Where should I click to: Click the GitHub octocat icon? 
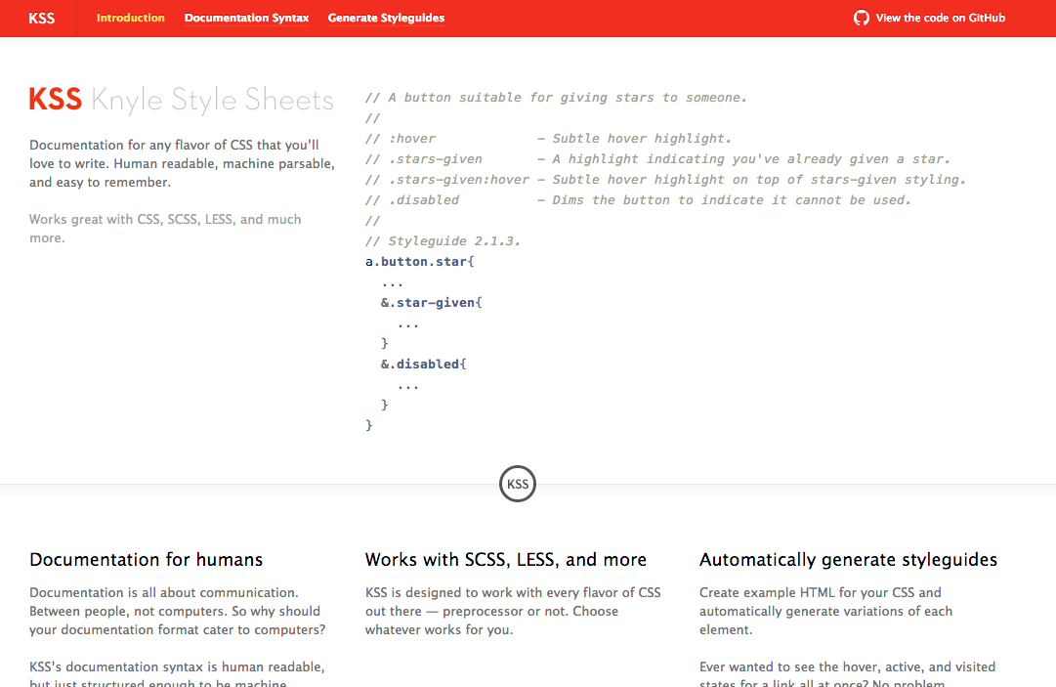[861, 18]
